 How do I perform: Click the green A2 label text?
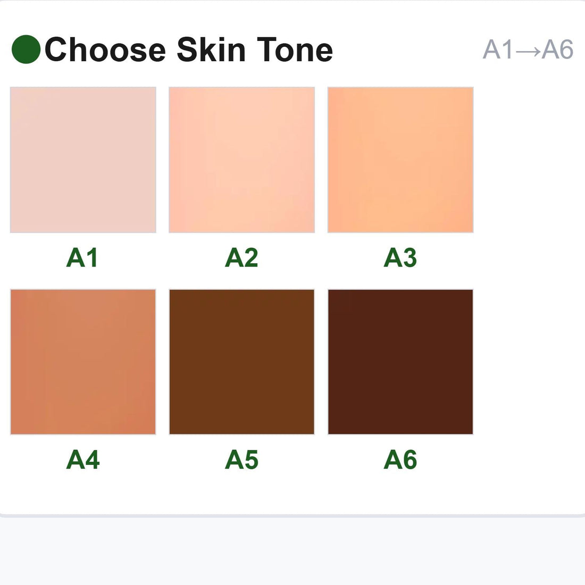[x=241, y=257]
